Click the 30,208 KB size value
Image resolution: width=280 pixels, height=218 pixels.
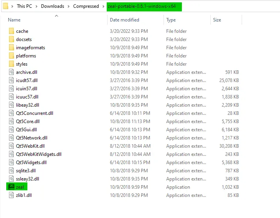(229, 146)
